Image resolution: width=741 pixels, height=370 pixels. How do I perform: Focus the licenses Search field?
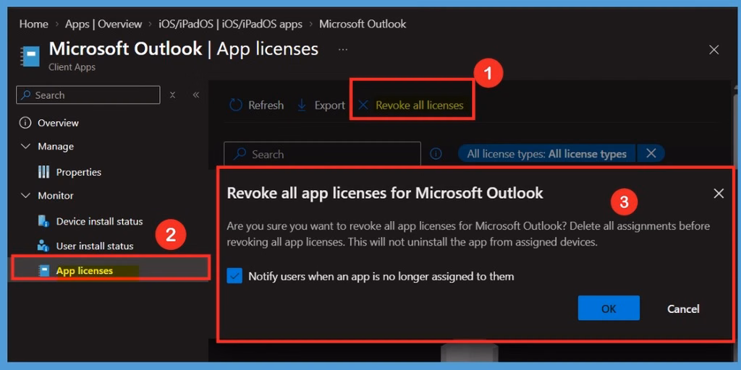pos(322,155)
